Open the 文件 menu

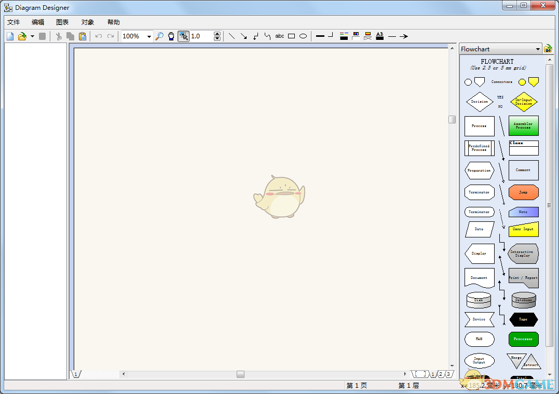pos(13,22)
